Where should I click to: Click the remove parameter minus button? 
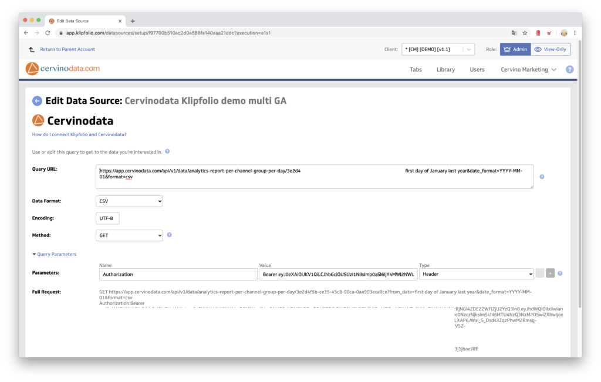click(540, 273)
